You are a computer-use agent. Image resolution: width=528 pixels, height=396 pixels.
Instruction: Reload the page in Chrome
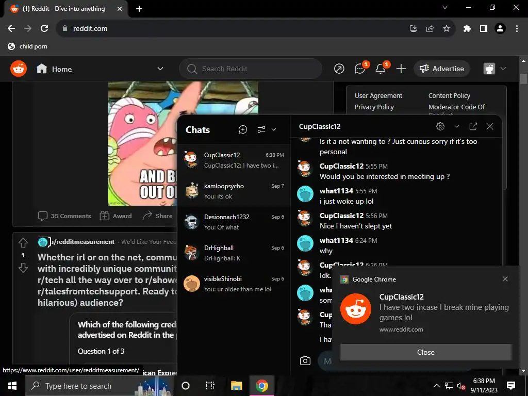tap(44, 29)
